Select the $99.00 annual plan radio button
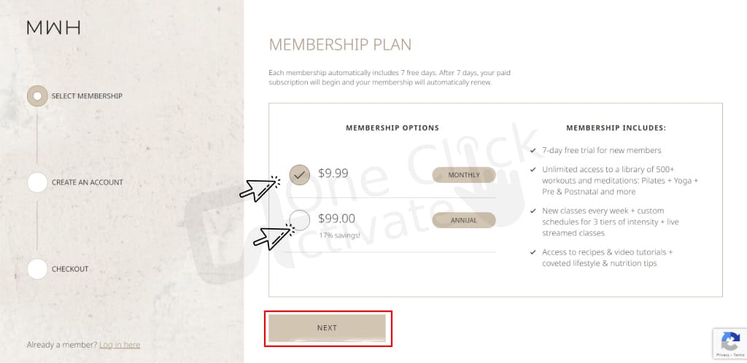 coord(300,220)
